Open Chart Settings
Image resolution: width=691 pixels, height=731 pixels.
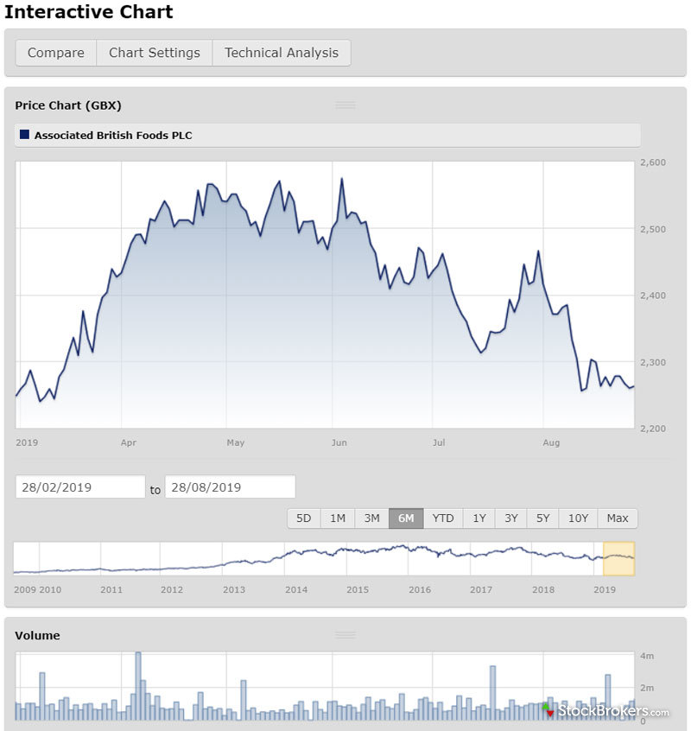(x=155, y=53)
